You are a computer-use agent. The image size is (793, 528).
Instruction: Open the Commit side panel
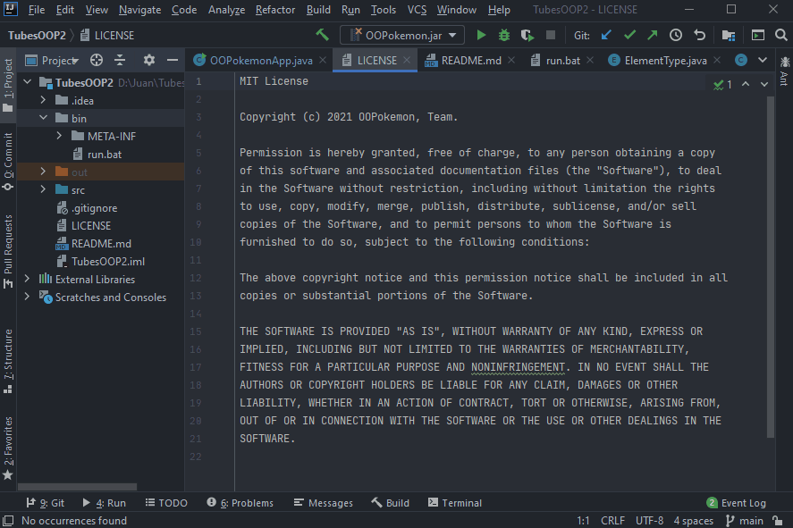tap(7, 162)
